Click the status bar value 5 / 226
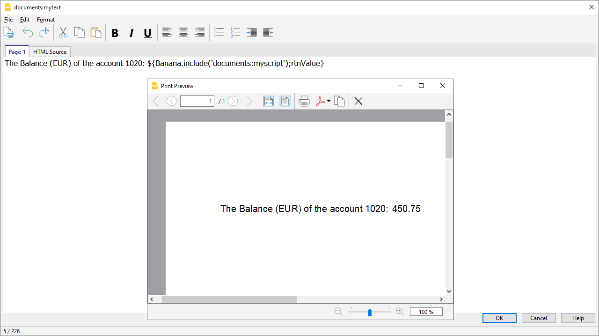This screenshot has width=599, height=336. (x=12, y=331)
